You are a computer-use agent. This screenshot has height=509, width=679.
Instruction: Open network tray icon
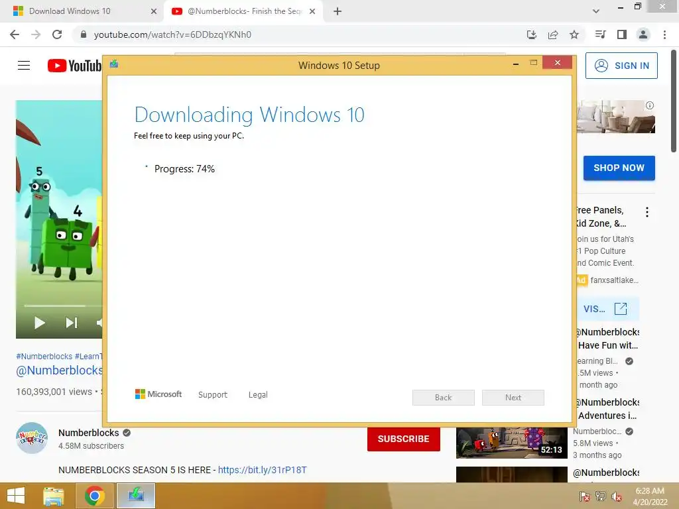[600, 496]
